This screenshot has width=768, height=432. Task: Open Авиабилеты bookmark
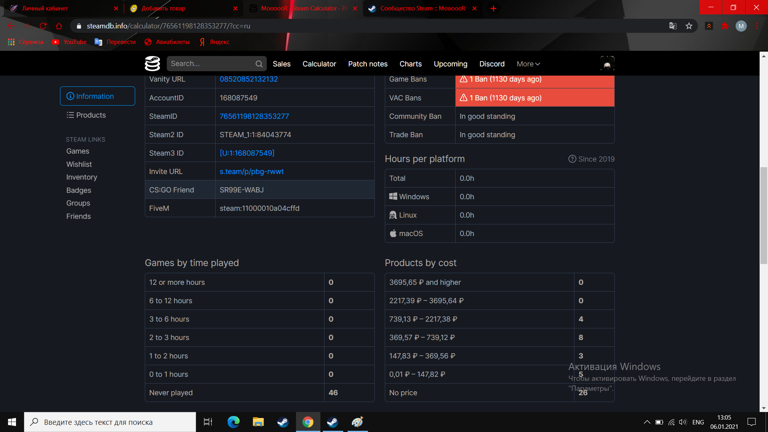[x=167, y=42]
